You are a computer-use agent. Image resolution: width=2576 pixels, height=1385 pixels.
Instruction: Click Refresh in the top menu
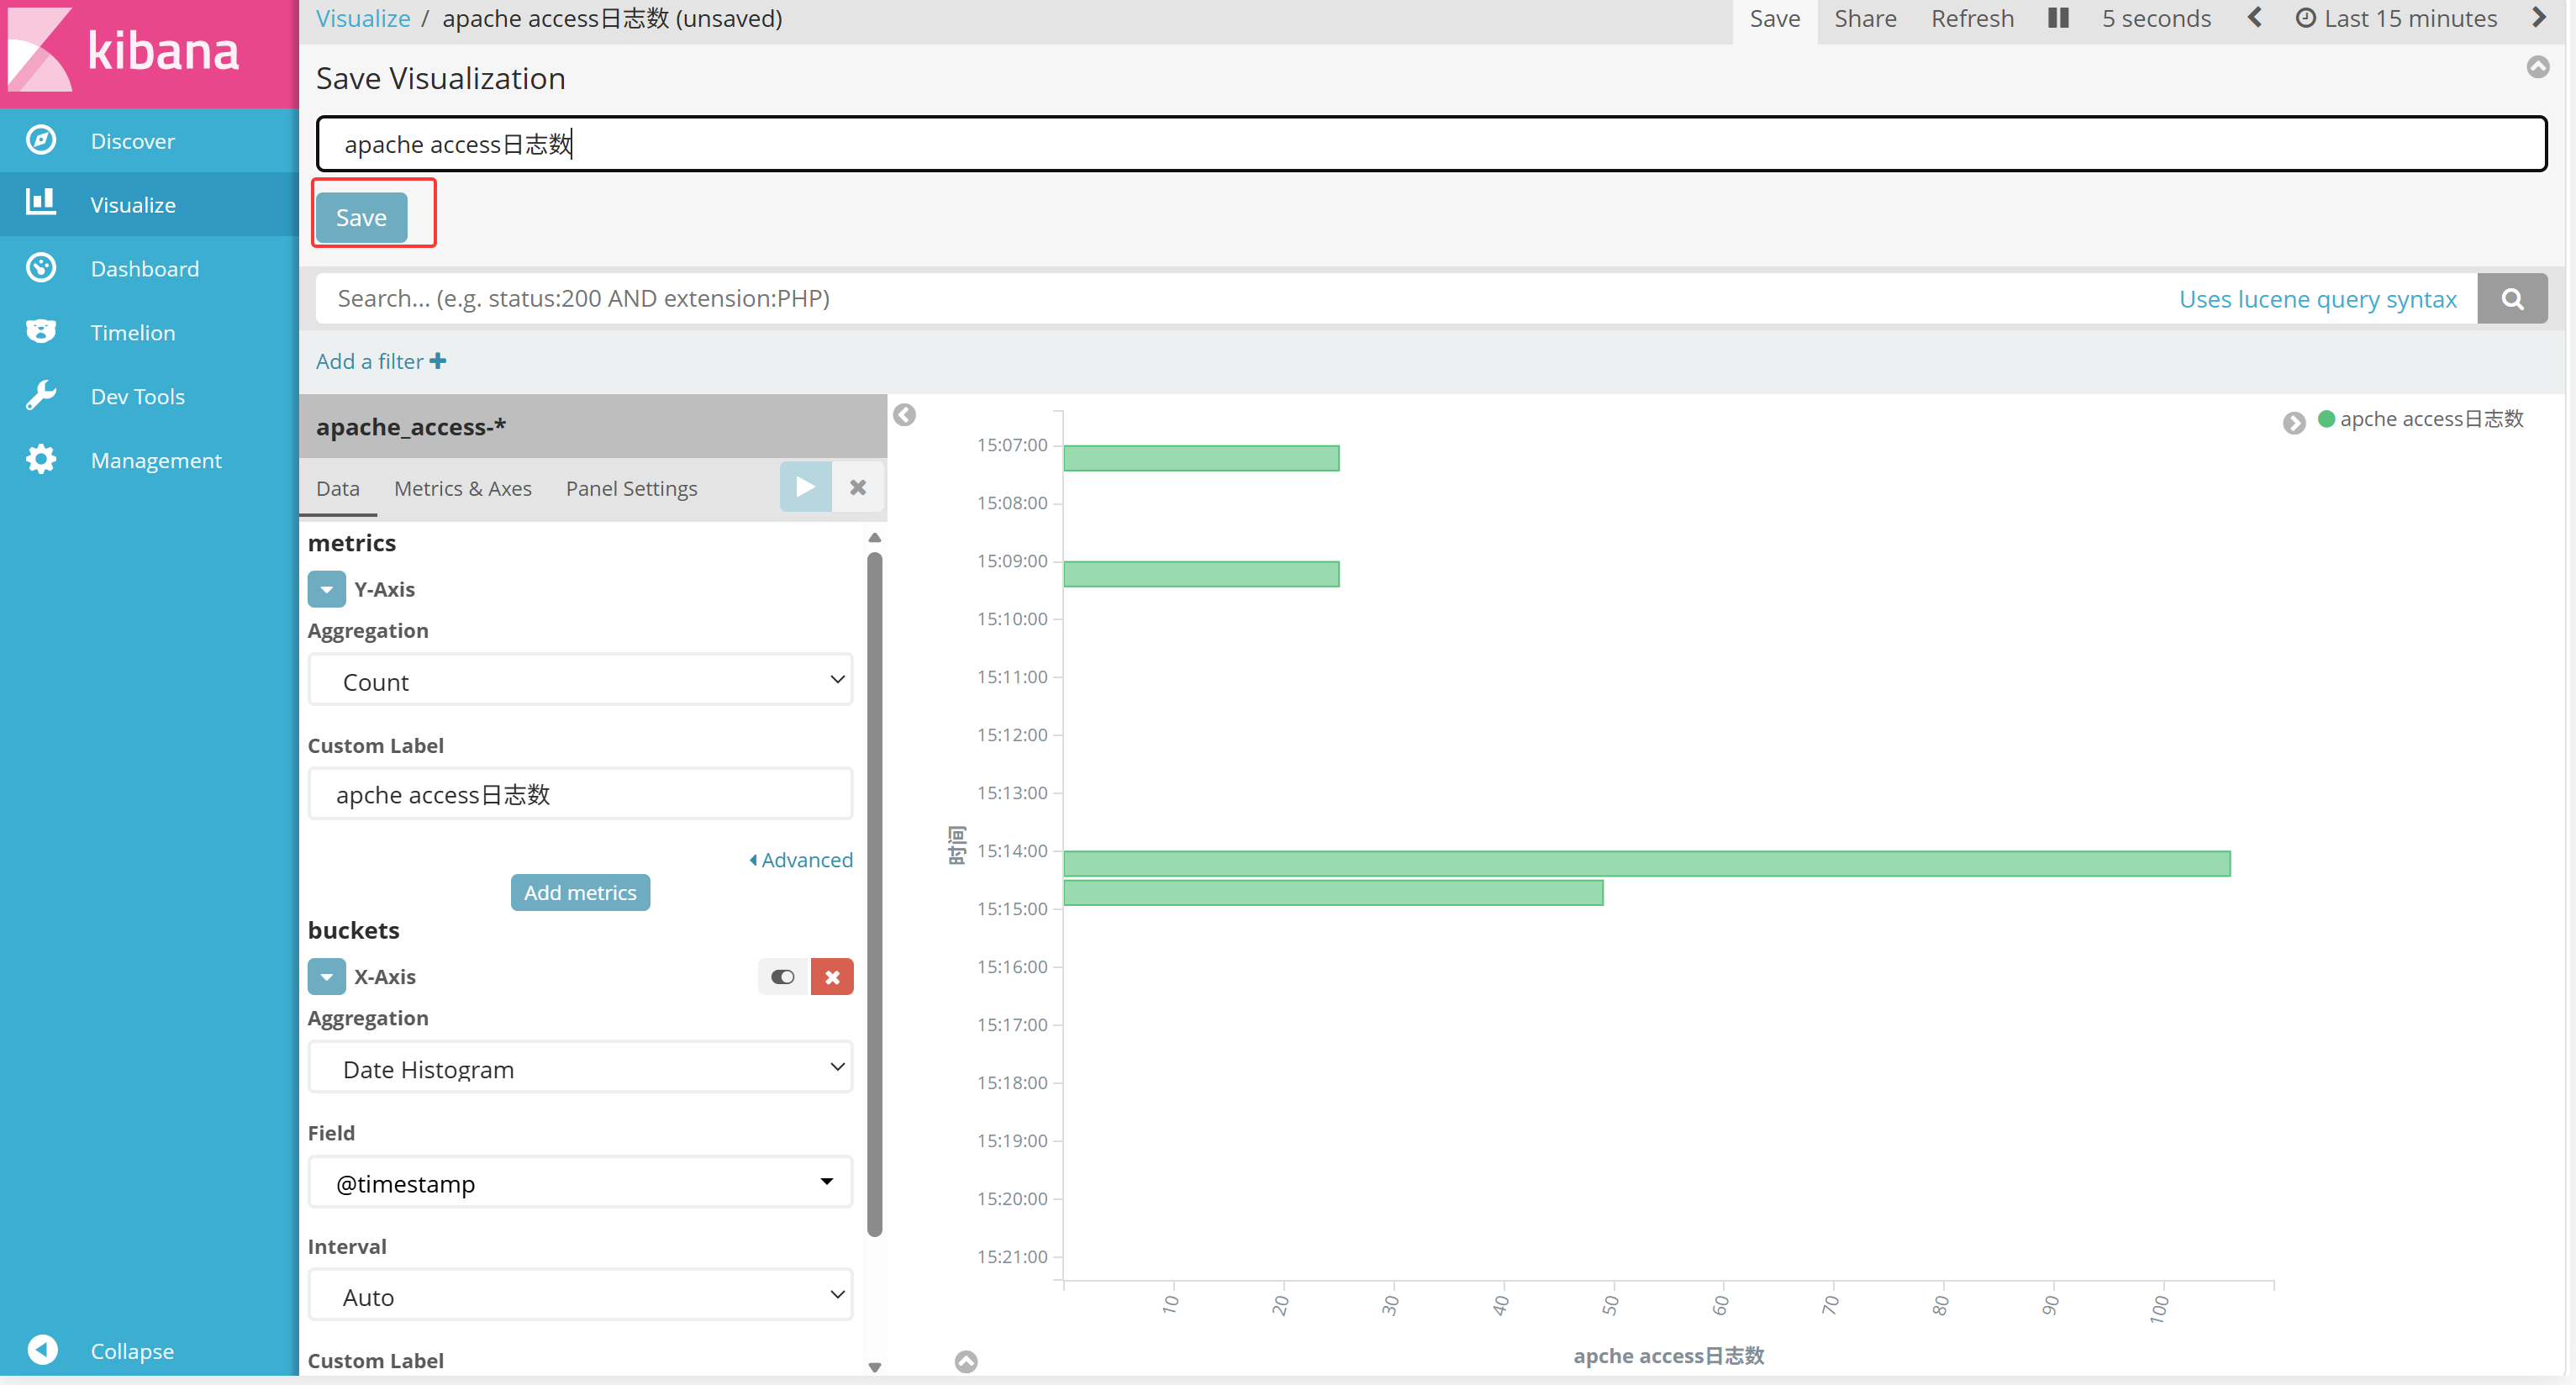tap(1972, 18)
